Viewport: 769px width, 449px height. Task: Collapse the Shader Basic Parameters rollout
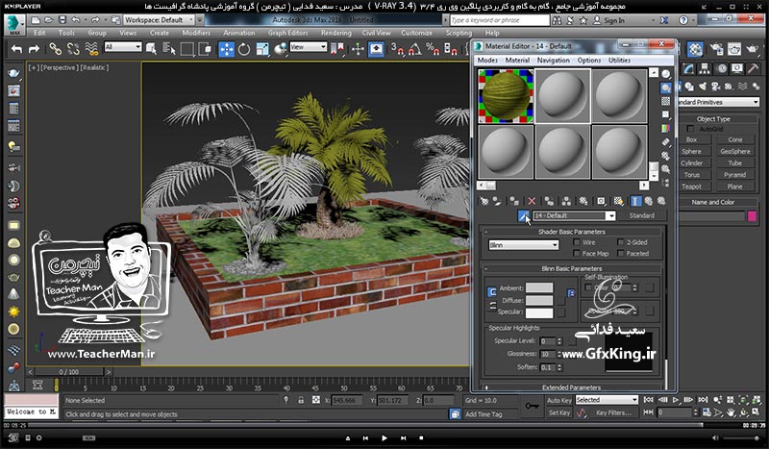(571, 232)
